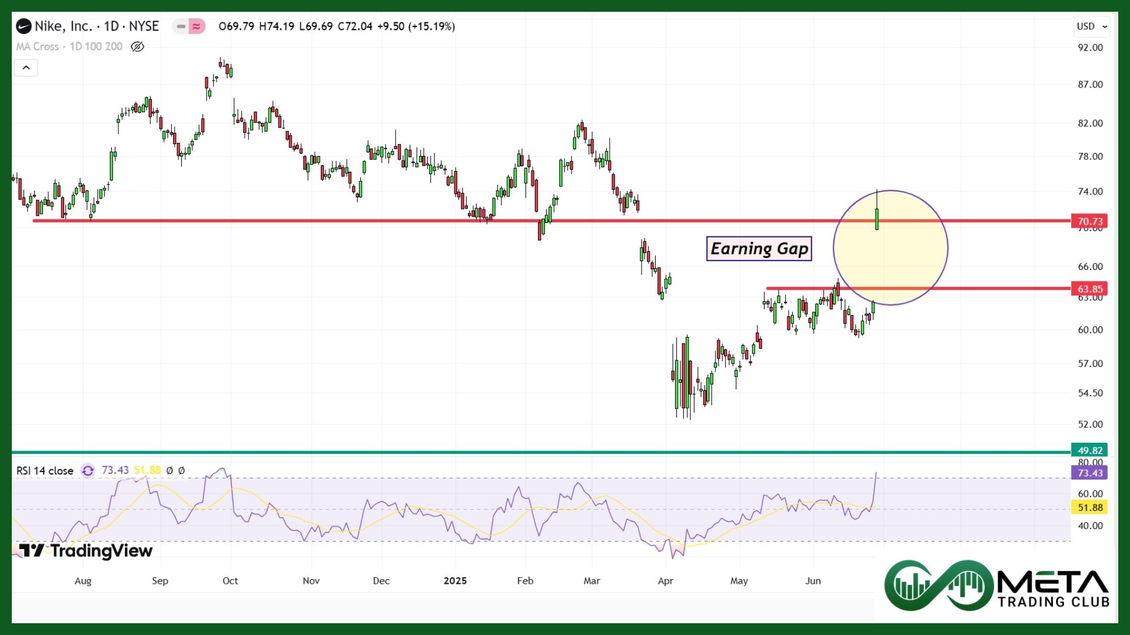Viewport: 1130px width, 635px height.
Task: Select the 63.85 red price label
Action: [x=1089, y=289]
